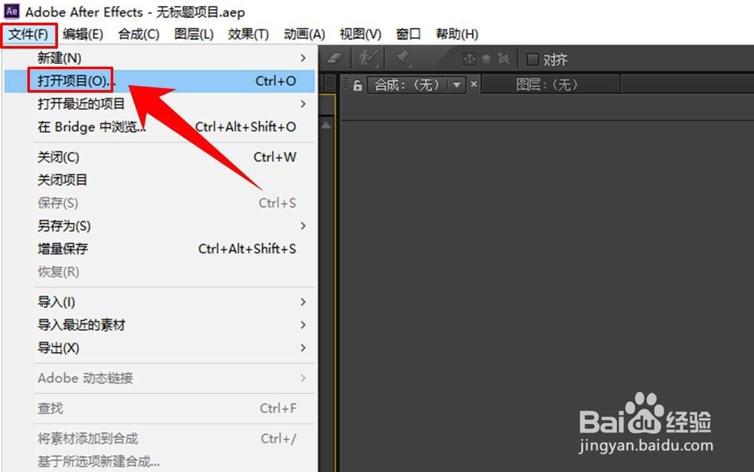Click the After Effects app icon

[11, 11]
